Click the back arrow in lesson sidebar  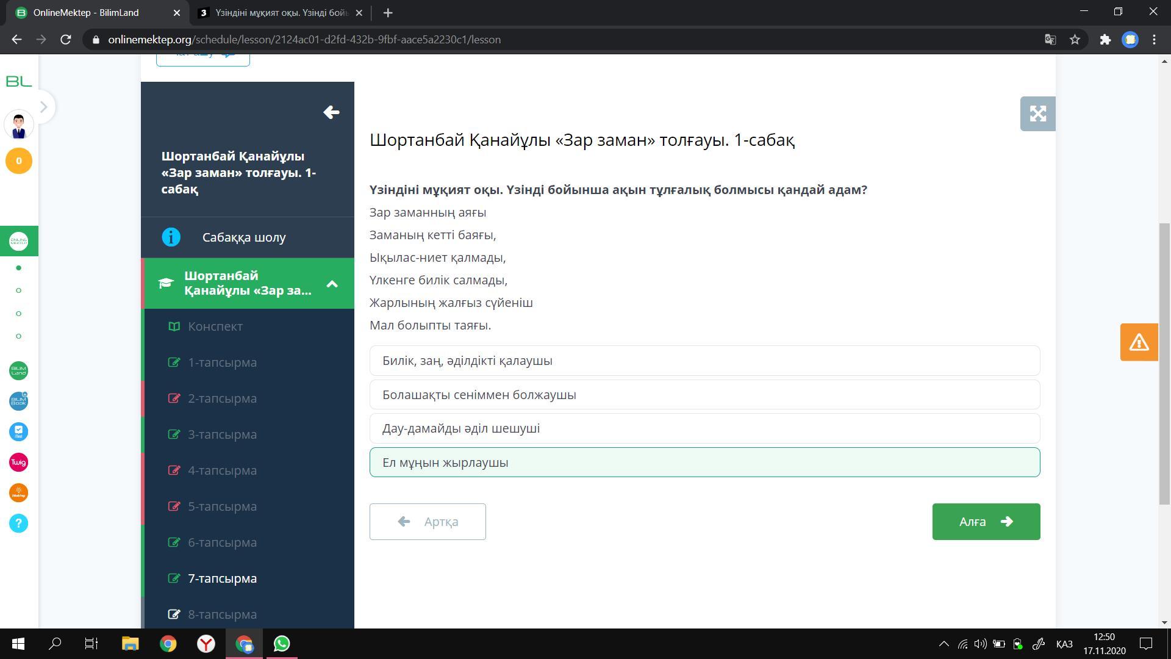click(331, 112)
